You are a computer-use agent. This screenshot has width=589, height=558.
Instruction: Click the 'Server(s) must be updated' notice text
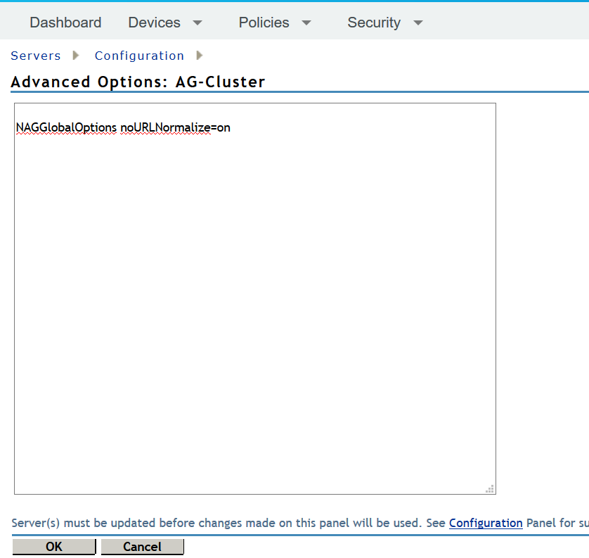coord(211,523)
